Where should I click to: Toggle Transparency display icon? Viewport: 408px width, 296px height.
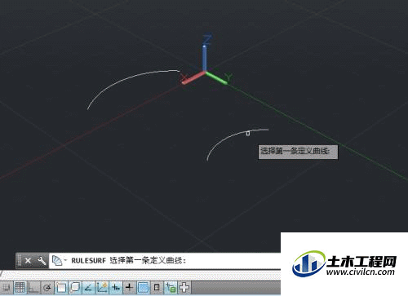144,288
